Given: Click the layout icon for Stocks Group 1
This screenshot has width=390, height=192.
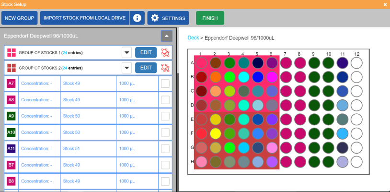Looking at the screenshot, I should click(x=165, y=52).
